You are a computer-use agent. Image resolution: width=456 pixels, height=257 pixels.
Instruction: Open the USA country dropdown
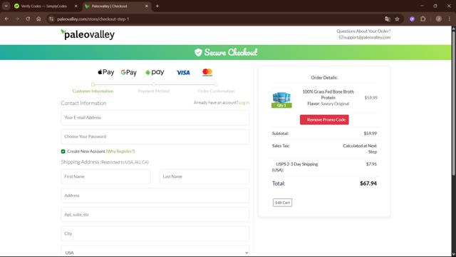[155, 252]
